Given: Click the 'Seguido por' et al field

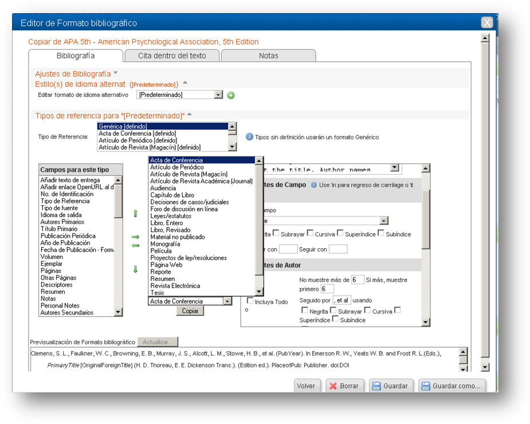Looking at the screenshot, I should (341, 300).
